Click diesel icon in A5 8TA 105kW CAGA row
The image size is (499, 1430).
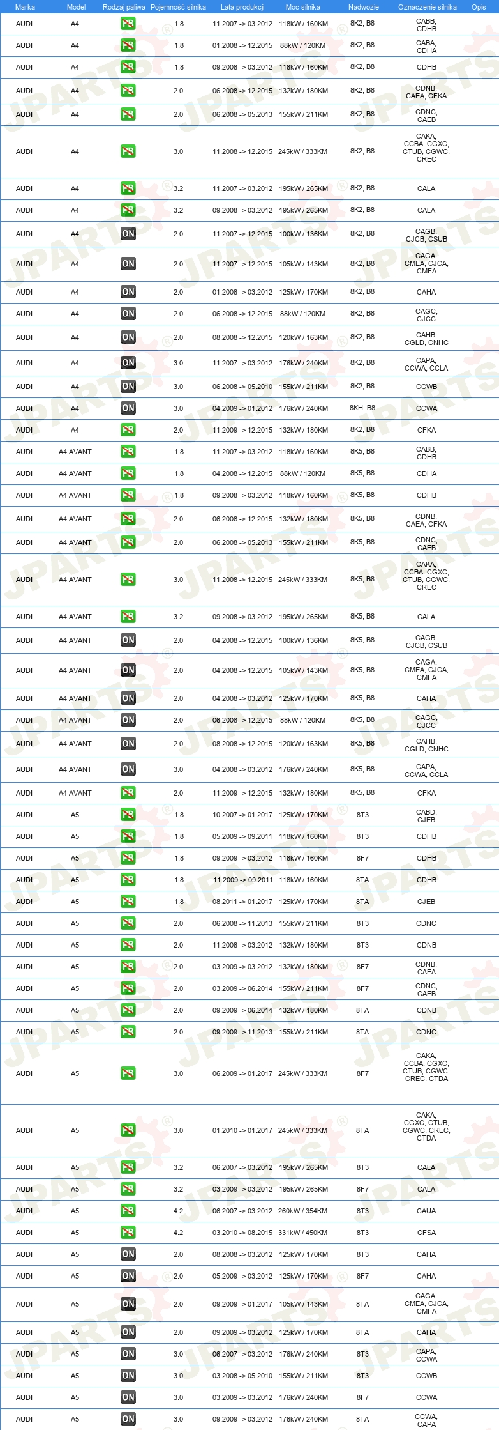pos(128,1304)
